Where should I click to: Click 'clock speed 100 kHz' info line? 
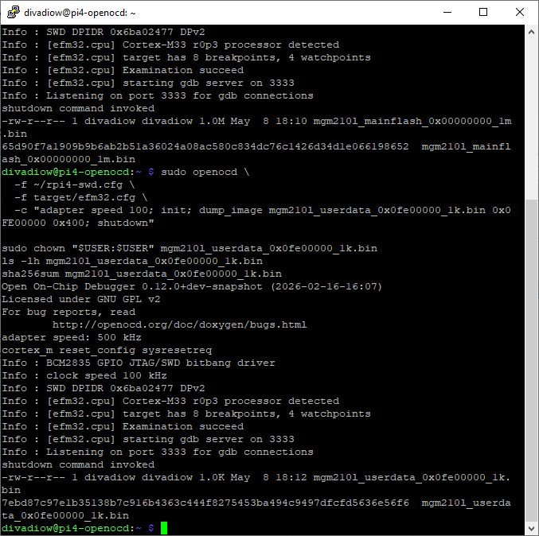[x=84, y=375]
